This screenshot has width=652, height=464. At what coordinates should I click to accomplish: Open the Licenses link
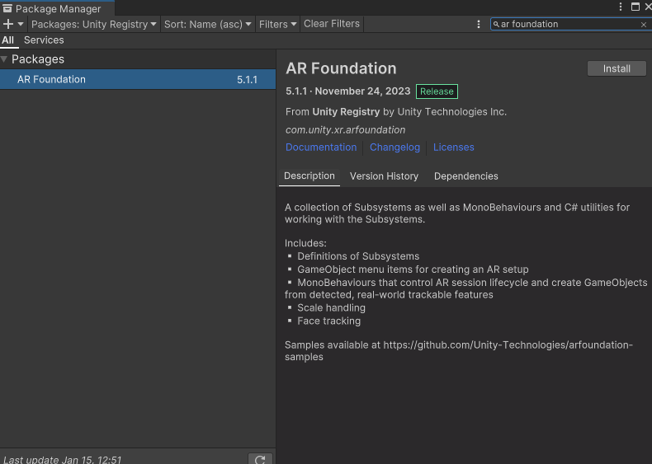coord(454,147)
